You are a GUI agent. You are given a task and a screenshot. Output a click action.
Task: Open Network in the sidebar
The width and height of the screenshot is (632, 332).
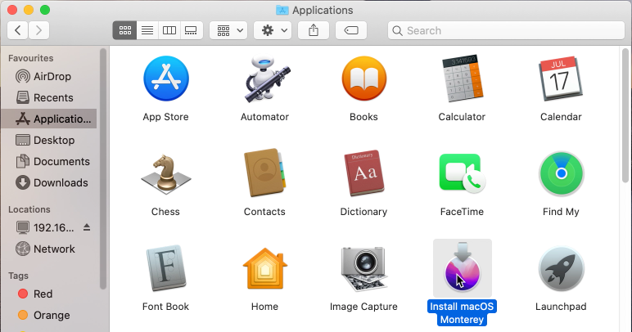[x=49, y=249]
